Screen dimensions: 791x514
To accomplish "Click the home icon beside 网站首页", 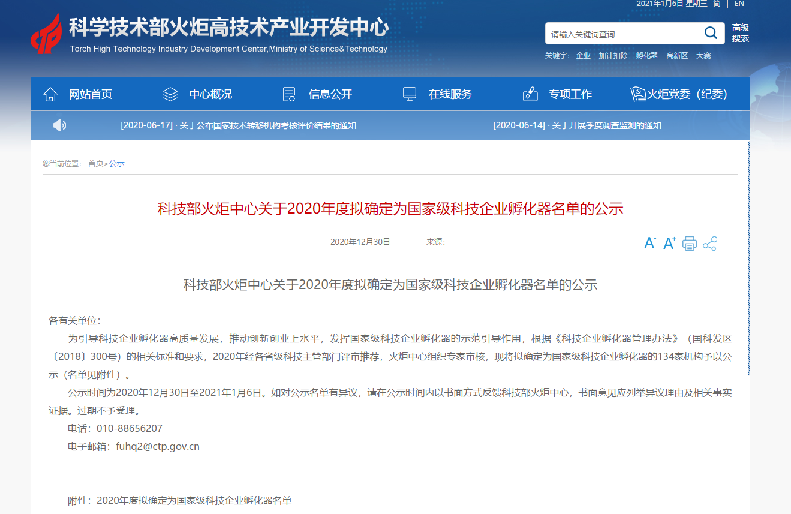I will 50,94.
